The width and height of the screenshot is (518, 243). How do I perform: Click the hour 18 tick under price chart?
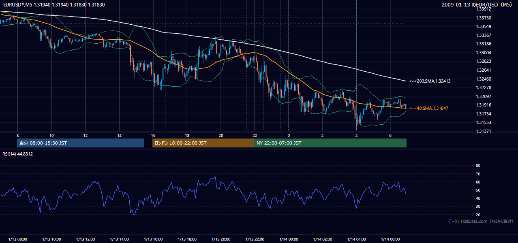pos(187,135)
